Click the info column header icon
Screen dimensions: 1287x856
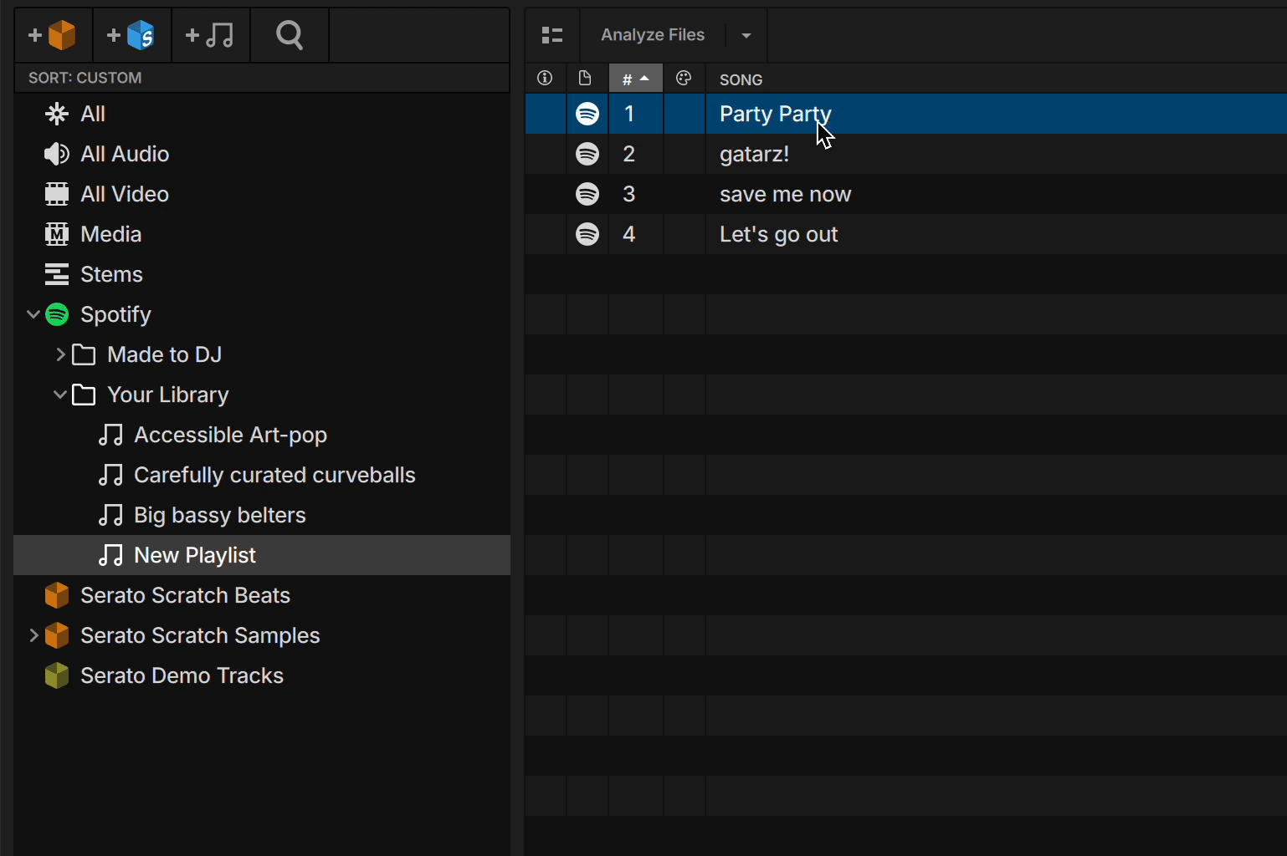[x=545, y=79]
